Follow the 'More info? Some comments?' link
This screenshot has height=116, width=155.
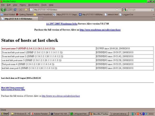[12, 88]
